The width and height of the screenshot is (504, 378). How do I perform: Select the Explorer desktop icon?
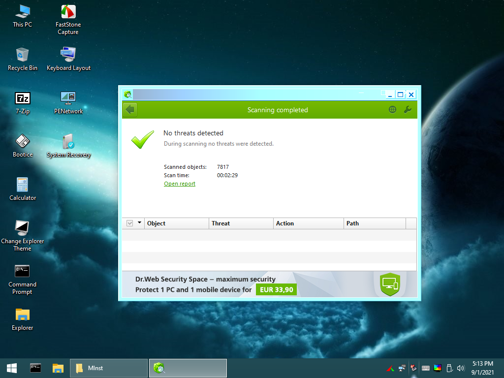[23, 319]
